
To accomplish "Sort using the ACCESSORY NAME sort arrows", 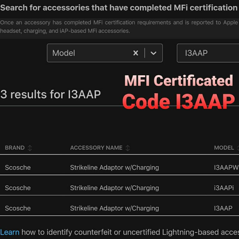I will coord(128,148).
